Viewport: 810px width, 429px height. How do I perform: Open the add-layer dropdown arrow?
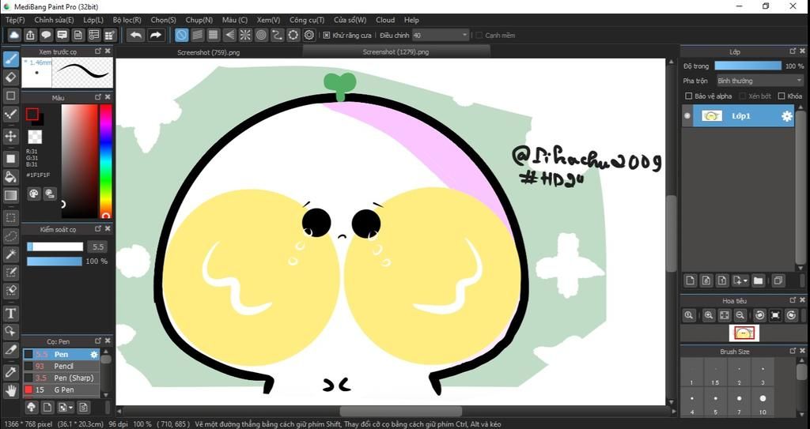click(x=746, y=280)
